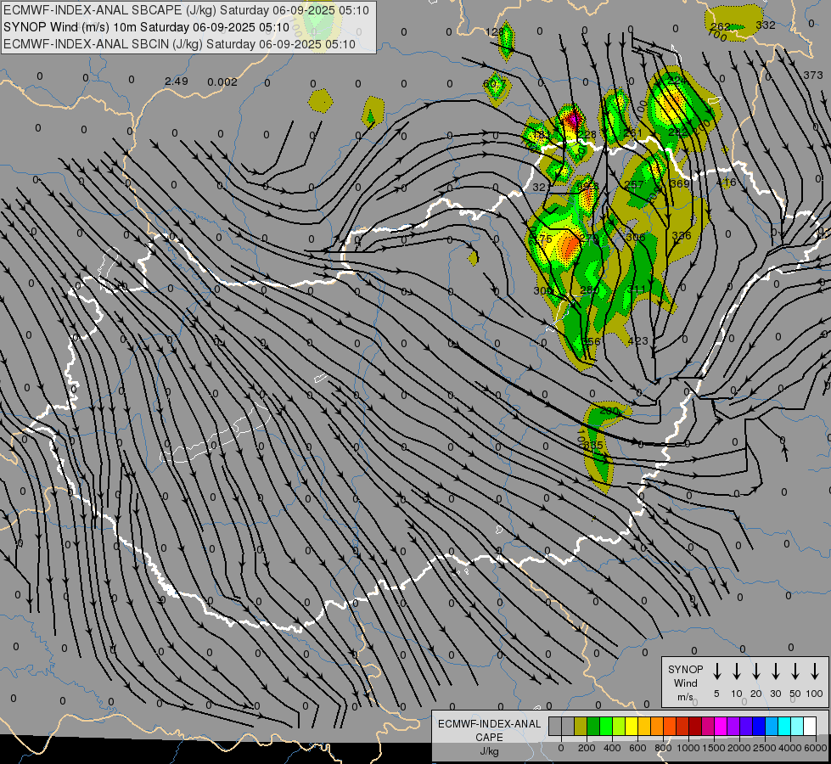
Task: Pick the white swatch at the colorbar end
Action: pyautogui.click(x=810, y=727)
